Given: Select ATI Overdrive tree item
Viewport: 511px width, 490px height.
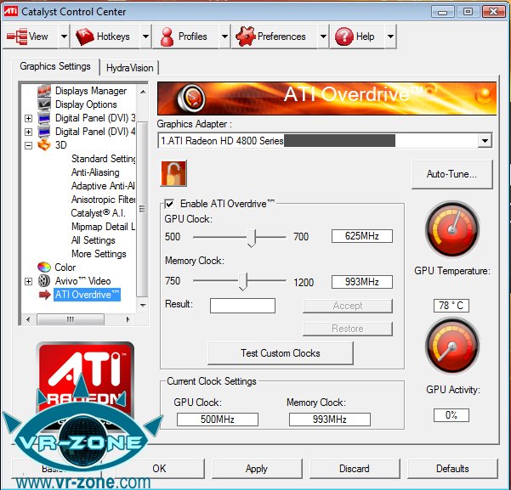Looking at the screenshot, I should [x=87, y=295].
